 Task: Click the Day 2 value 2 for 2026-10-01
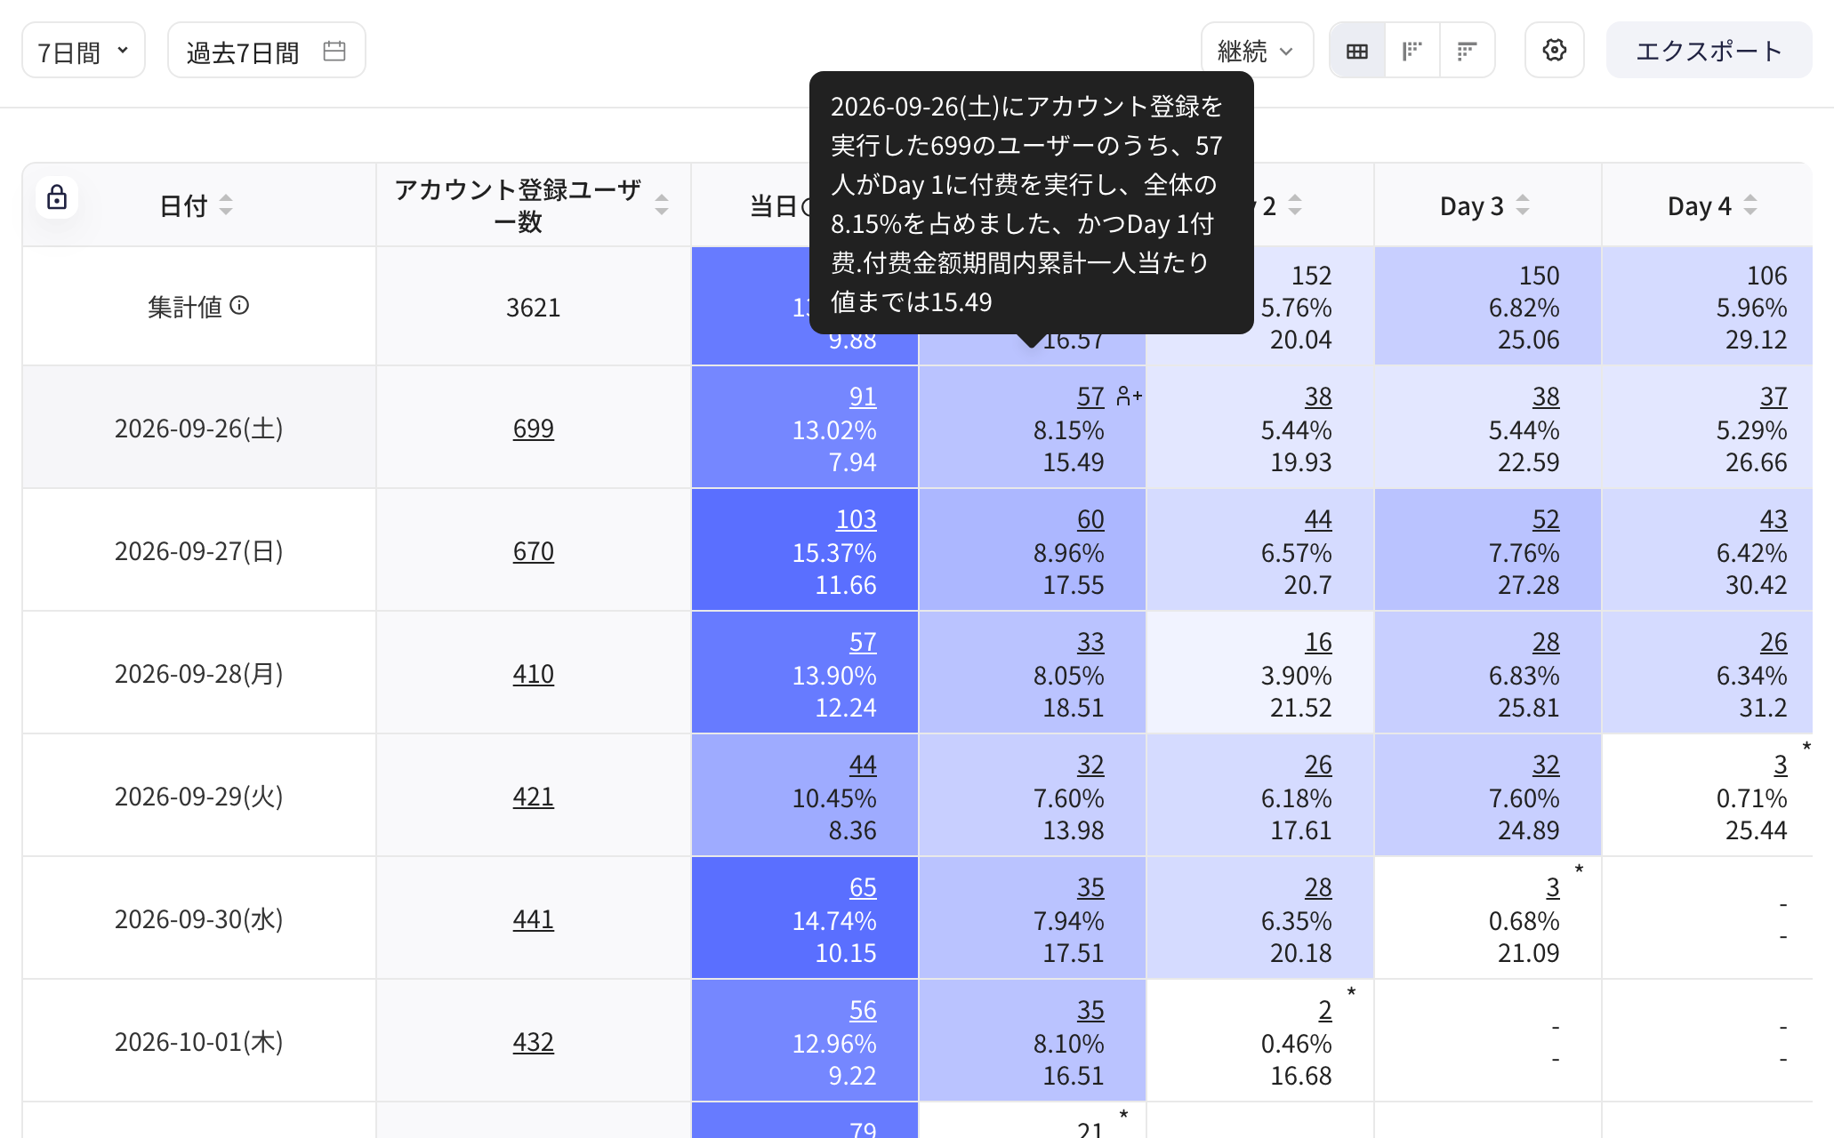tap(1325, 1010)
